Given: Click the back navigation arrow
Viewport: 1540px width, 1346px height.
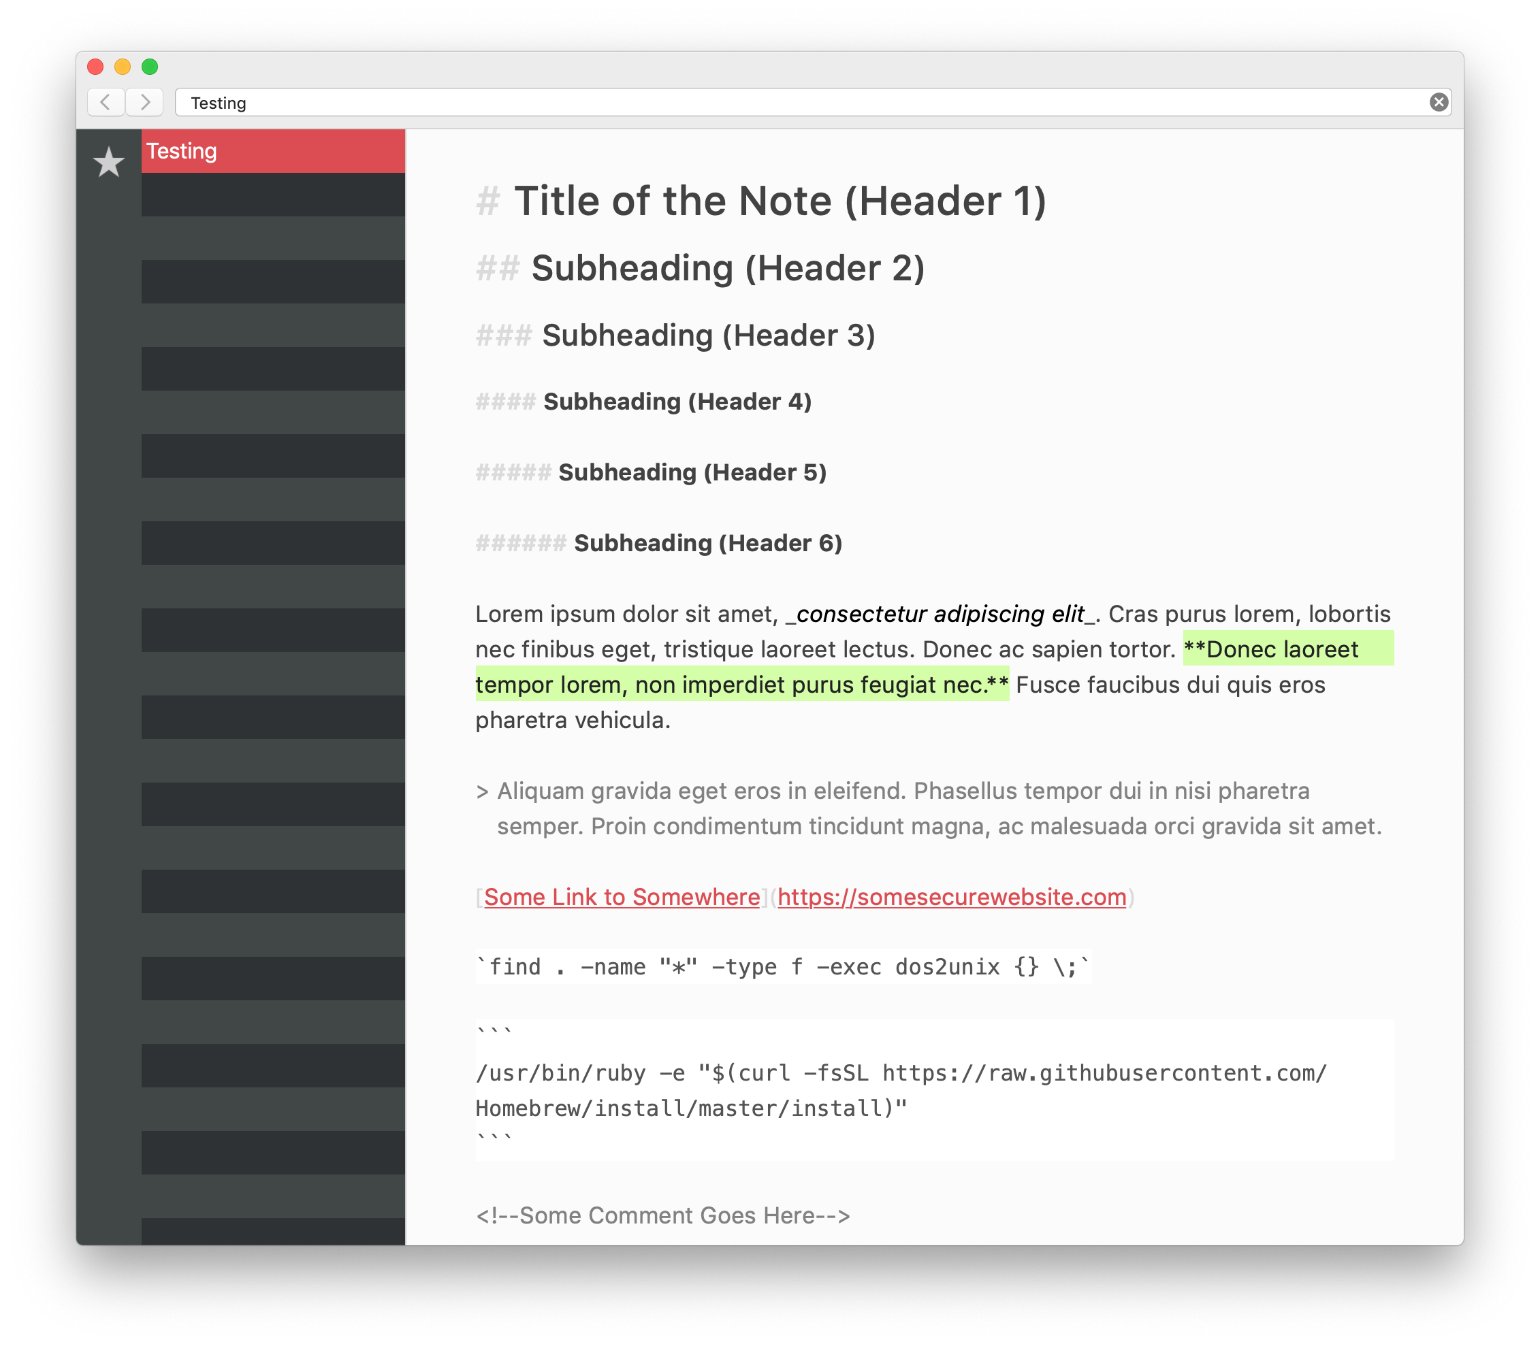Looking at the screenshot, I should pos(105,102).
